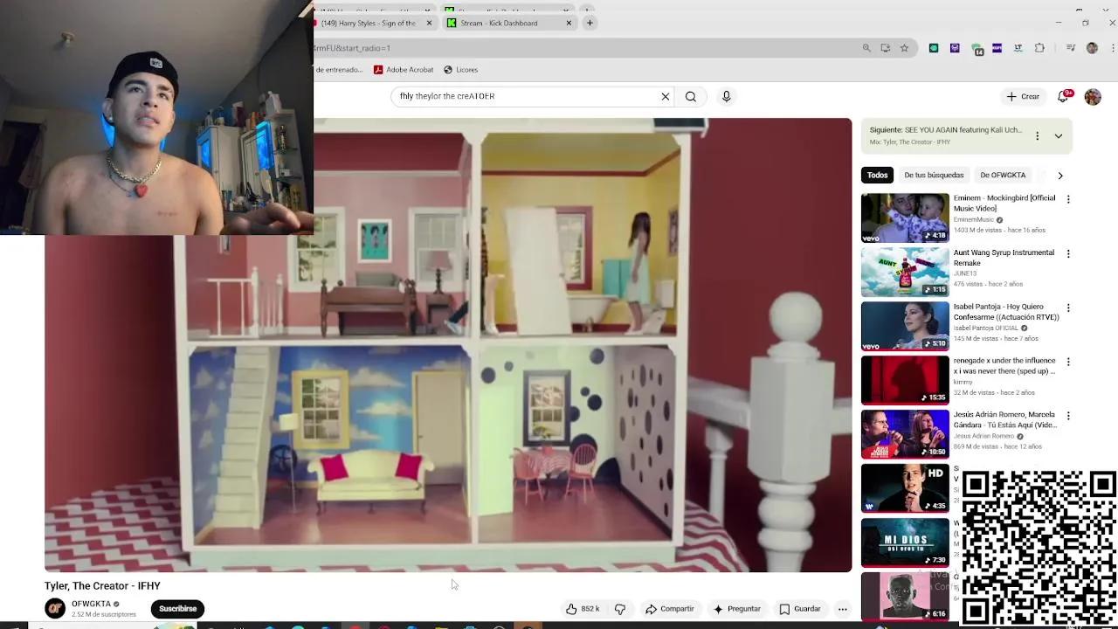
Task: Like the Tyler, The Creator video
Action: point(582,609)
